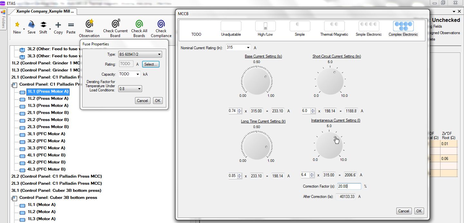
Task: Select the Thermal/Magnetic breaker type
Action: [334, 29]
